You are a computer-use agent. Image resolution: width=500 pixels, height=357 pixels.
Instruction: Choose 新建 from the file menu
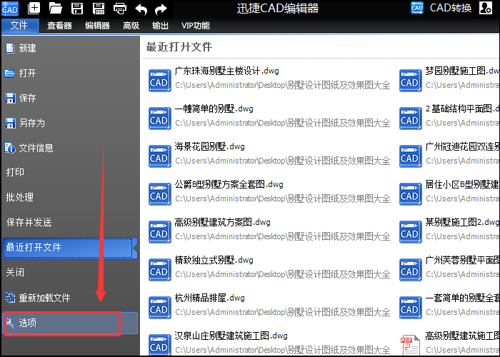27,49
